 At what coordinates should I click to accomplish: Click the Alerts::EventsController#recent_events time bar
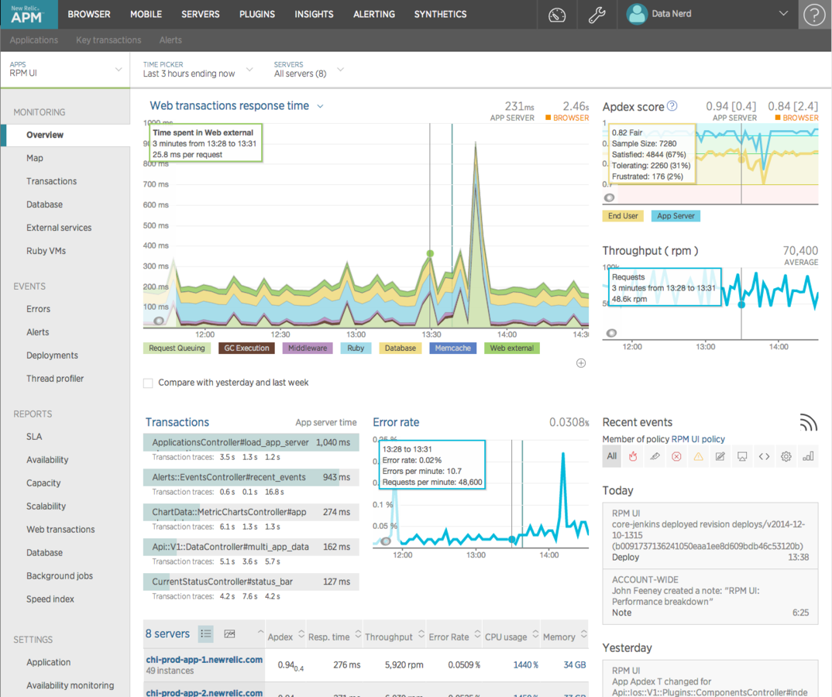coord(251,477)
